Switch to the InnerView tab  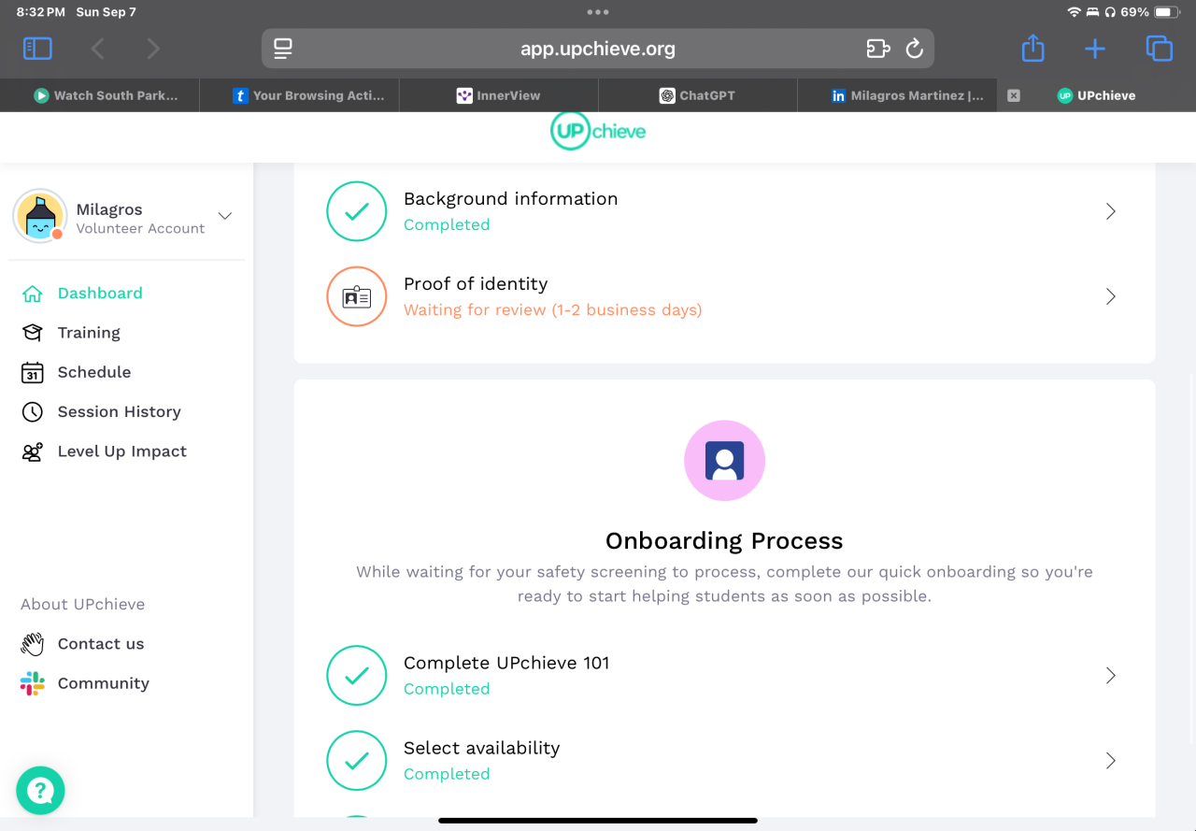[498, 95]
